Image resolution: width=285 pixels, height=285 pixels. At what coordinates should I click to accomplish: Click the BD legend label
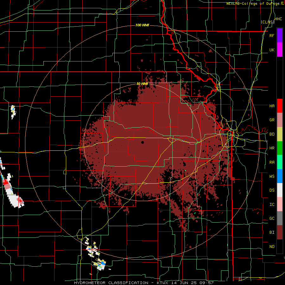click(272, 134)
